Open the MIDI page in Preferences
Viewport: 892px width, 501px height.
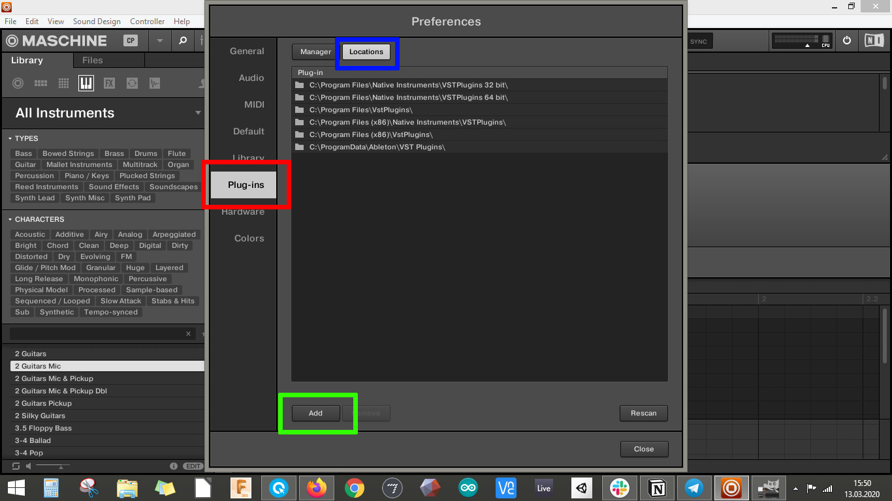pos(254,104)
